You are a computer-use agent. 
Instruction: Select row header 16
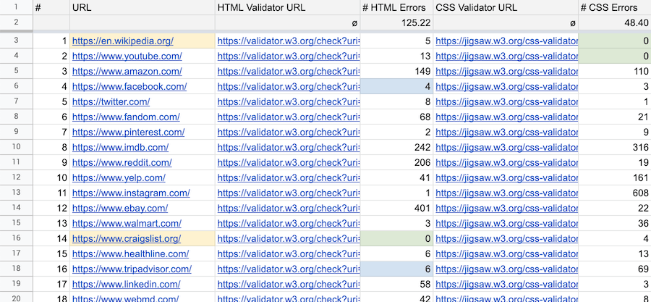pos(16,239)
